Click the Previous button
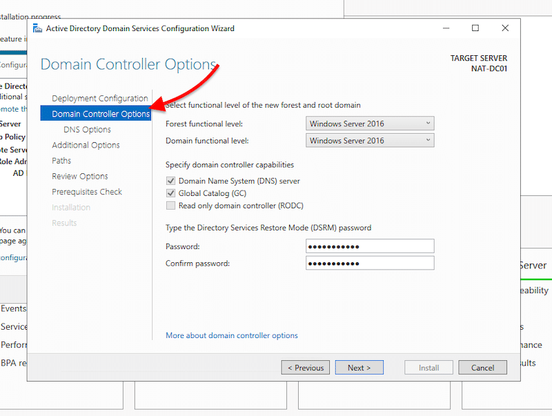 [306, 368]
